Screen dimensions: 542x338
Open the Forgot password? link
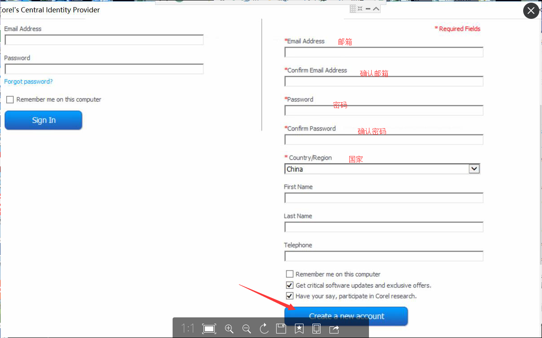point(28,82)
